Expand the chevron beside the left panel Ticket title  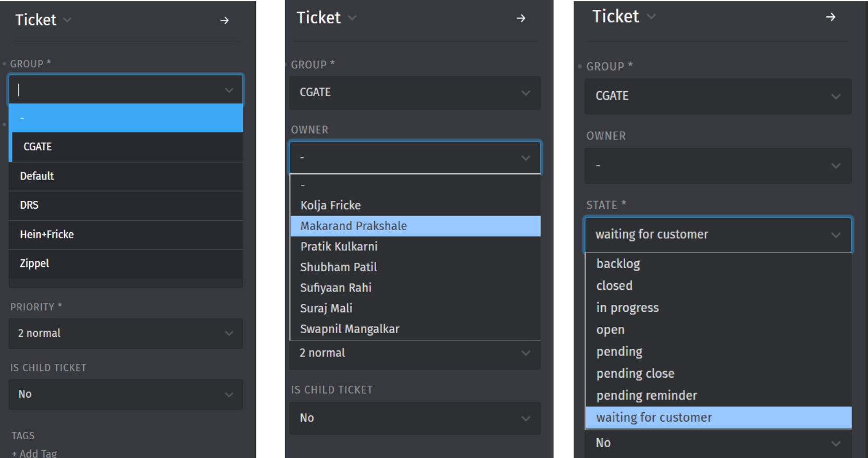[x=67, y=20]
